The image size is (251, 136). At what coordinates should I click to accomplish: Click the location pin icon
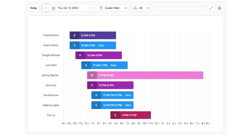click(x=101, y=8)
